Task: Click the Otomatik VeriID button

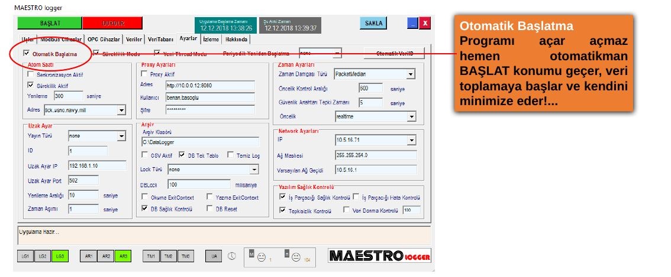Action: point(394,53)
